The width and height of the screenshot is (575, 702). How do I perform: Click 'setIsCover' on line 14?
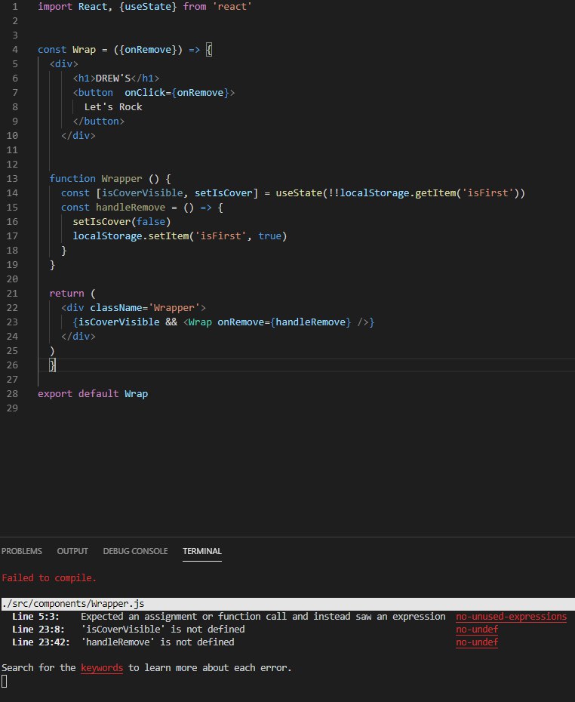click(223, 193)
